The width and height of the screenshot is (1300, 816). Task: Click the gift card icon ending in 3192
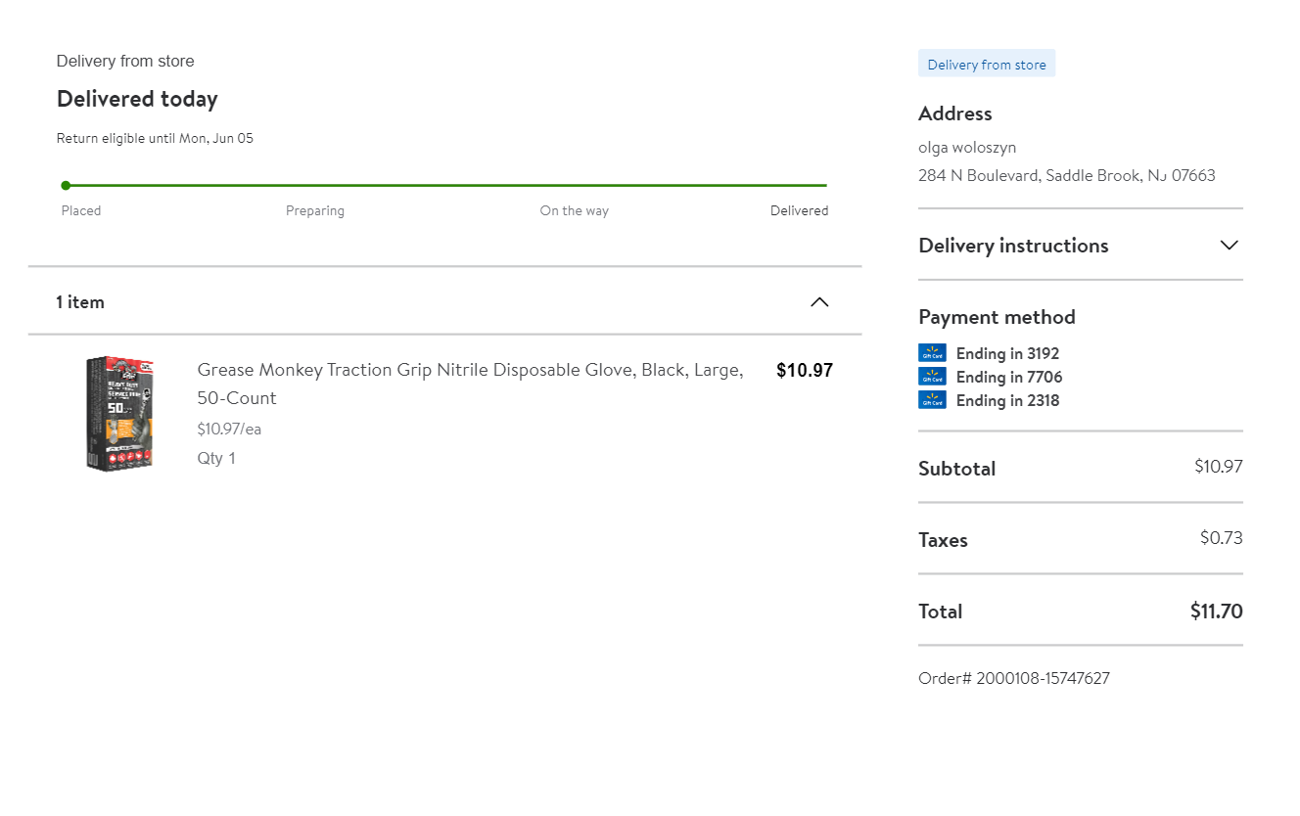932,353
